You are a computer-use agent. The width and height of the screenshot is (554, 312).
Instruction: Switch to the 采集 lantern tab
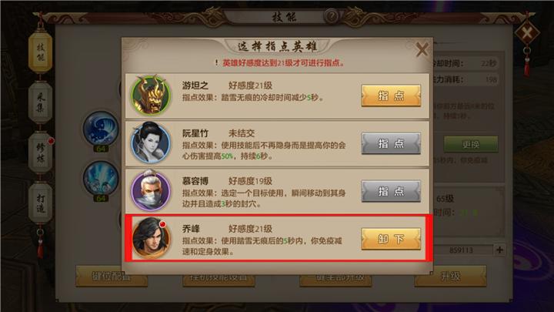[40, 102]
